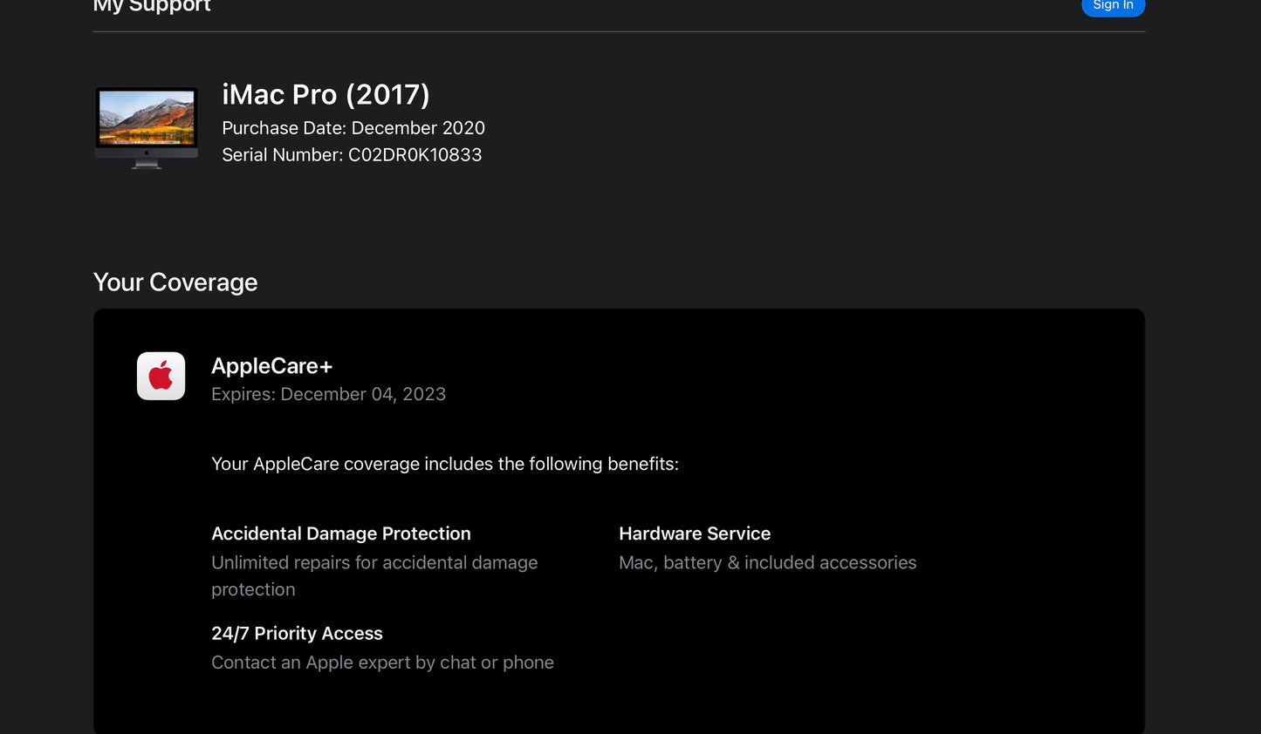Select the iMac Pro product thumbnail
The width and height of the screenshot is (1261, 734).
point(146,125)
